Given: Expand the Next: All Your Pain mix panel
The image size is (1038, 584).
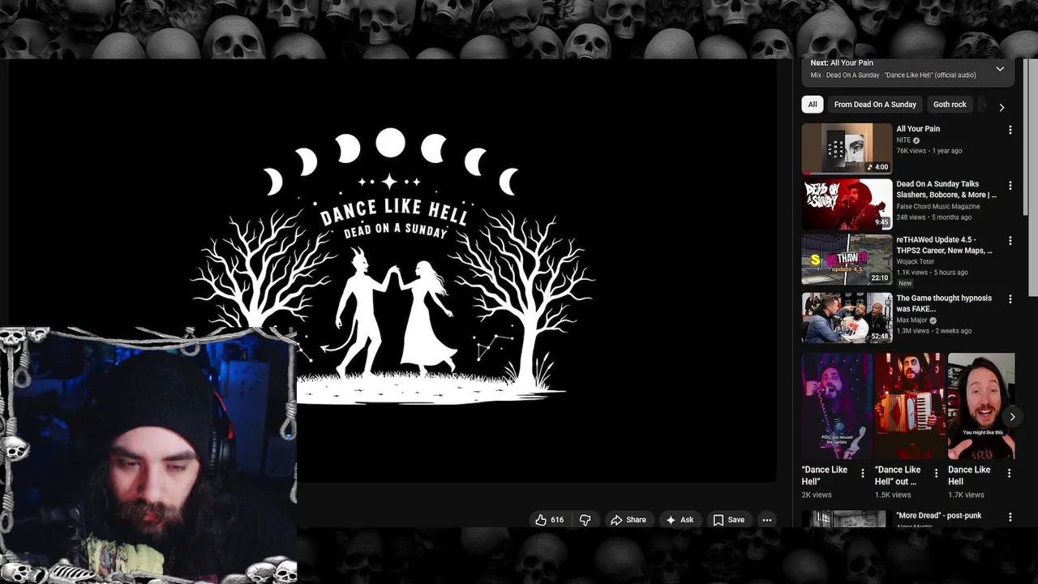Looking at the screenshot, I should point(1000,69).
